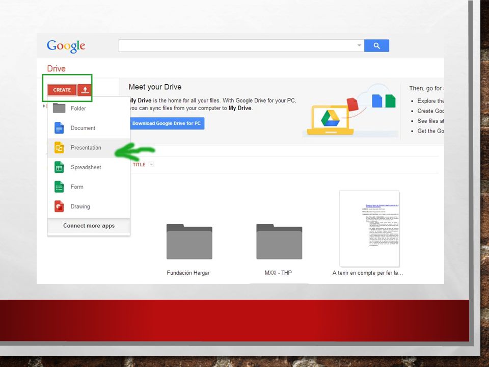Open the search options dropdown arrow
The width and height of the screenshot is (489, 367).
coord(359,45)
